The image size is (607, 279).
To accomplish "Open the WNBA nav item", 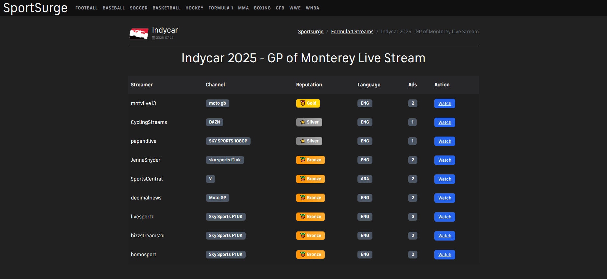I will click(x=312, y=8).
